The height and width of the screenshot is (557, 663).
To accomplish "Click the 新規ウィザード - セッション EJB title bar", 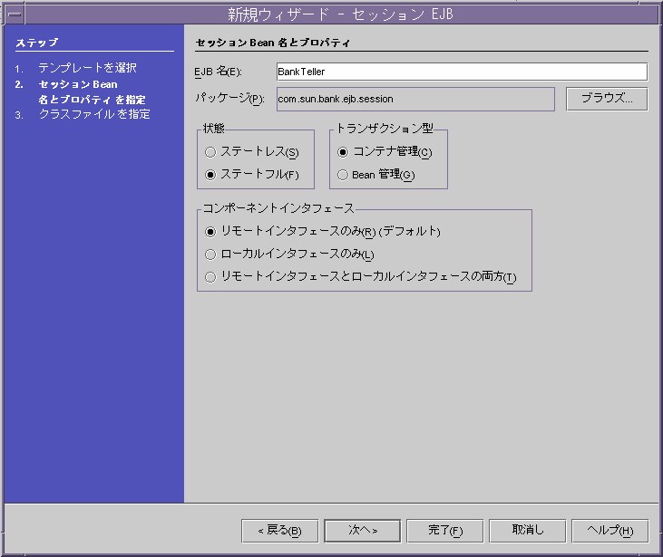I will tap(340, 14).
